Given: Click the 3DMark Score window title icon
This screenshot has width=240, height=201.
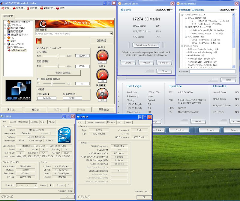Looking at the screenshot, I should (x=120, y=4).
